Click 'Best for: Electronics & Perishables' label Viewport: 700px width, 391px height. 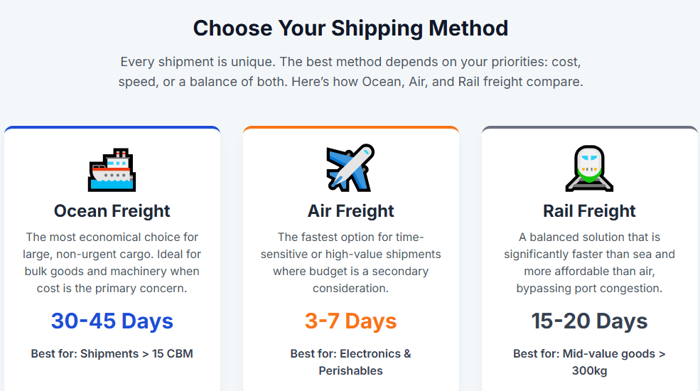point(351,362)
